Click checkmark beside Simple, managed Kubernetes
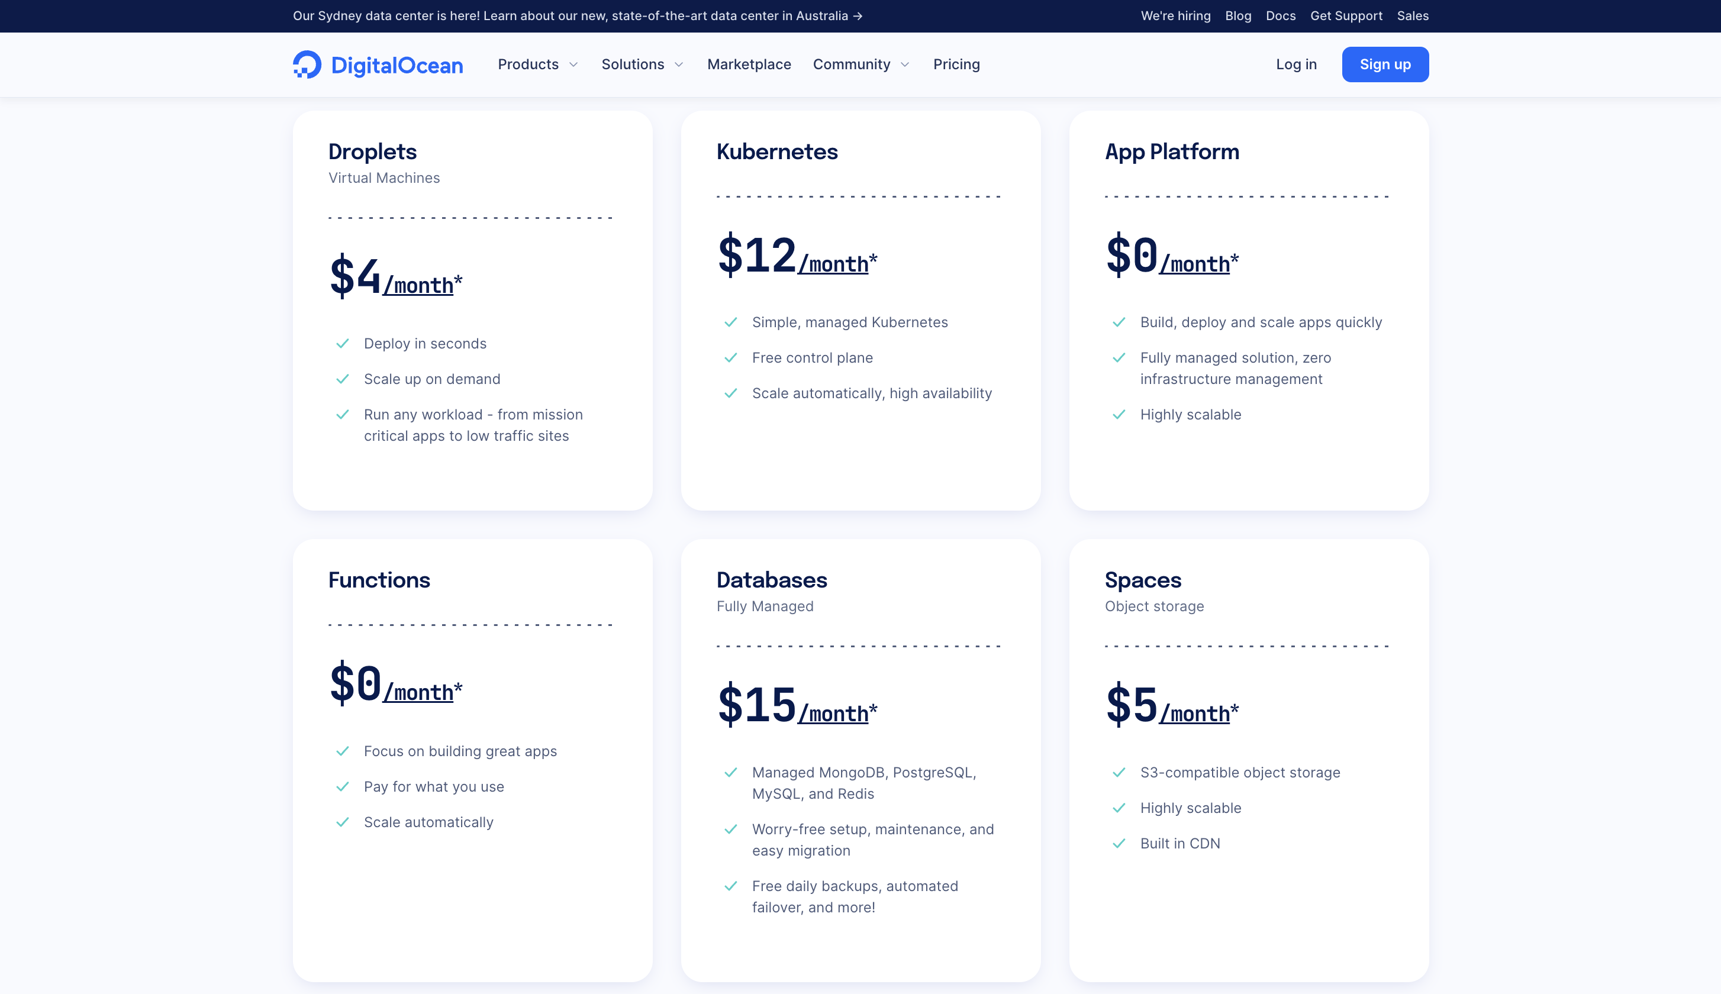The height and width of the screenshot is (994, 1721). [730, 322]
